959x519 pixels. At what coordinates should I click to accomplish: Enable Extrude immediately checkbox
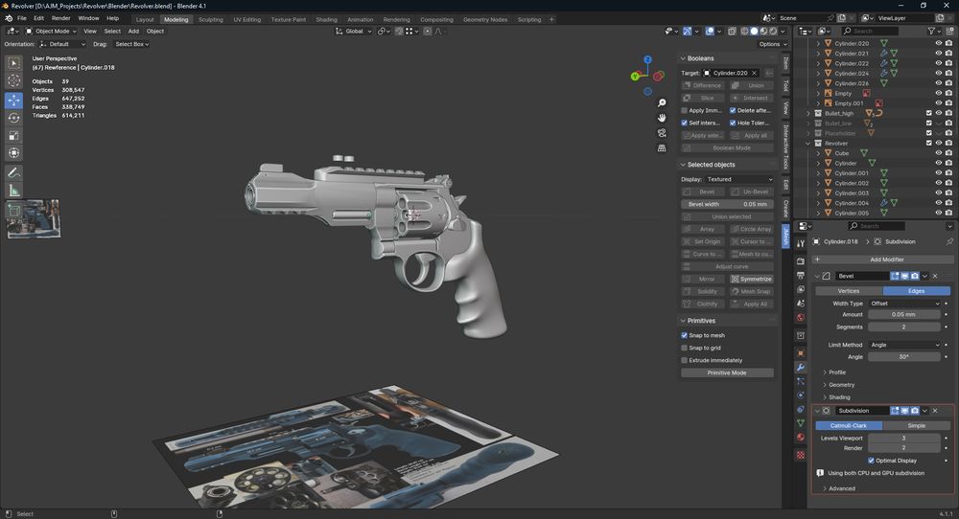click(x=685, y=360)
